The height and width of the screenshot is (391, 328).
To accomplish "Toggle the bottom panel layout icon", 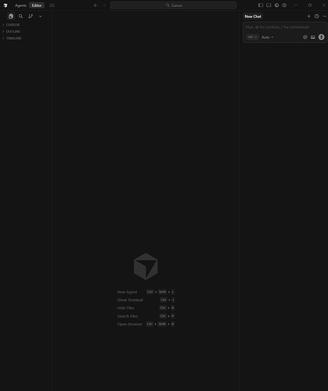I will pos(269,5).
